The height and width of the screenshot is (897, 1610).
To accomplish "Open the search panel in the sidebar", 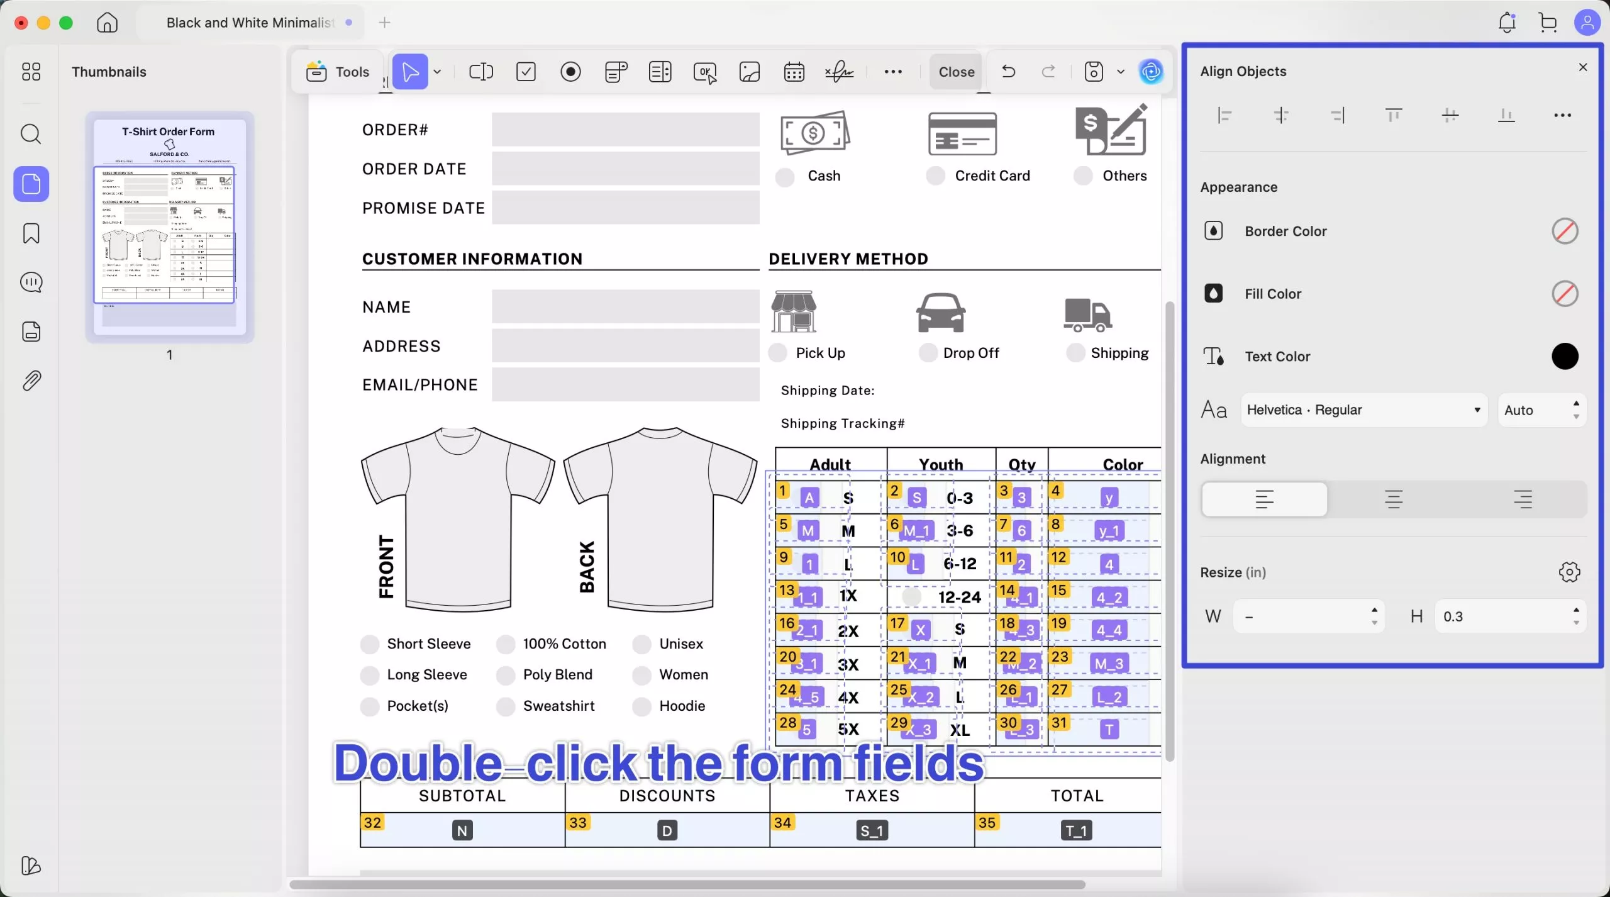I will (31, 134).
